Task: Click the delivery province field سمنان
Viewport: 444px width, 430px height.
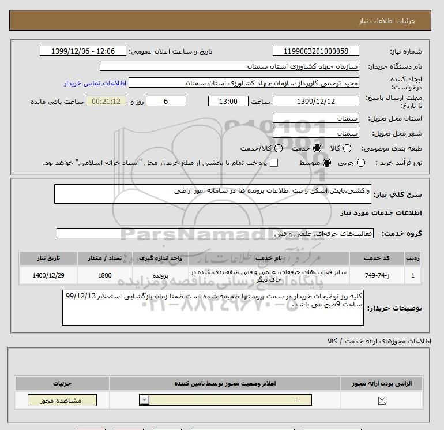Action: point(316,118)
